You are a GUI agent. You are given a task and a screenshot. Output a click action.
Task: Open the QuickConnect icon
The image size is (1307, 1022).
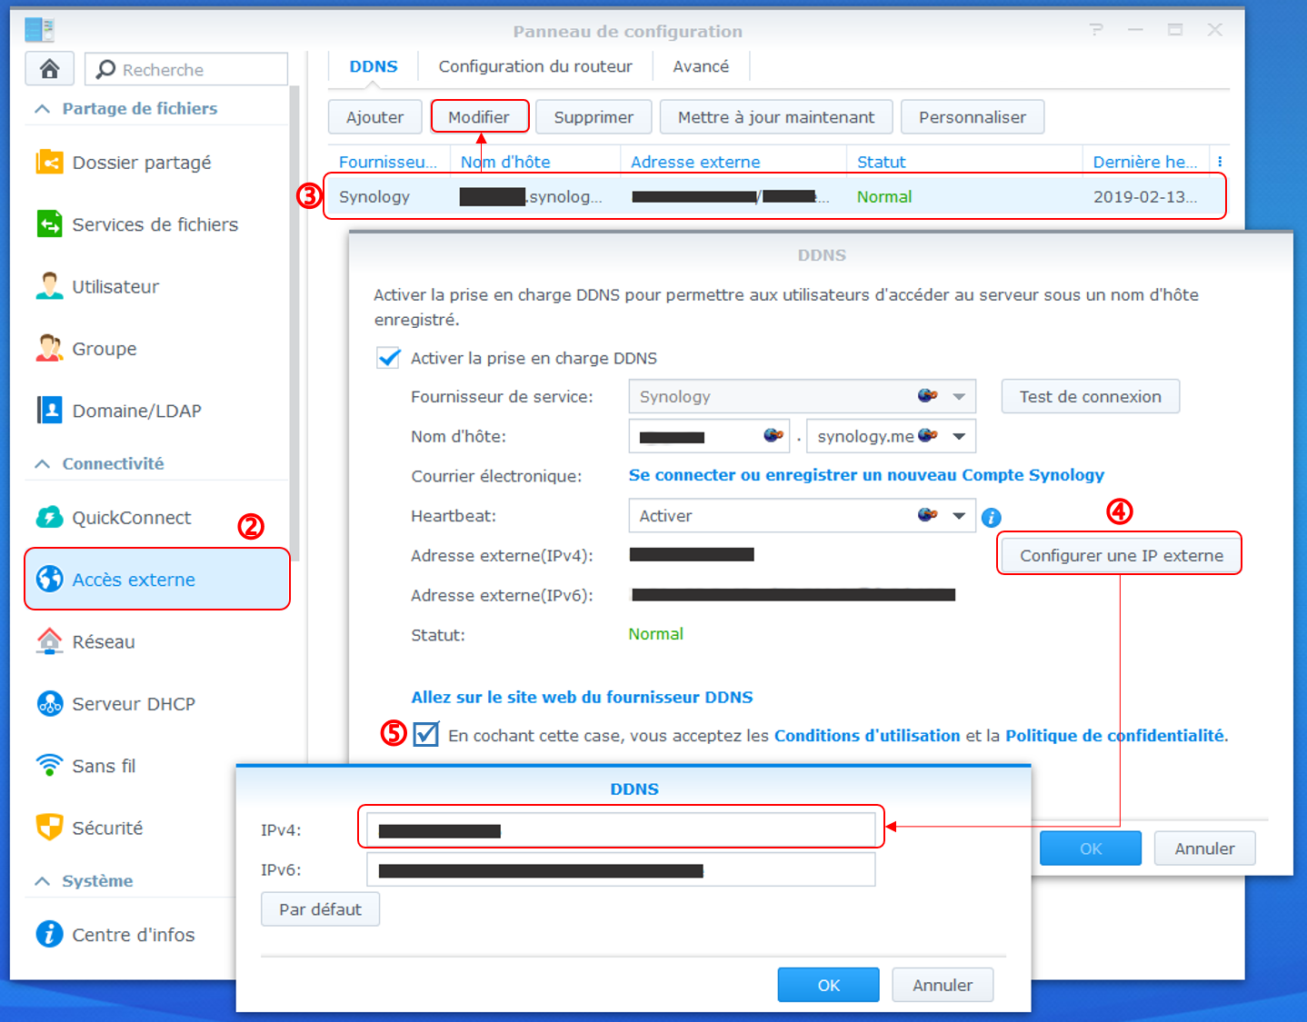[x=49, y=518]
